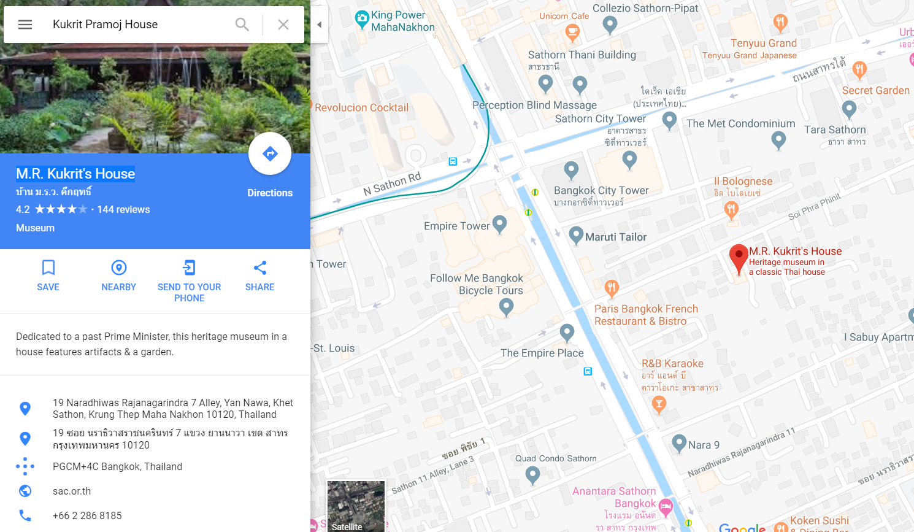Open II Bolognese restaurant marker
This screenshot has height=532, width=914.
coord(731,210)
